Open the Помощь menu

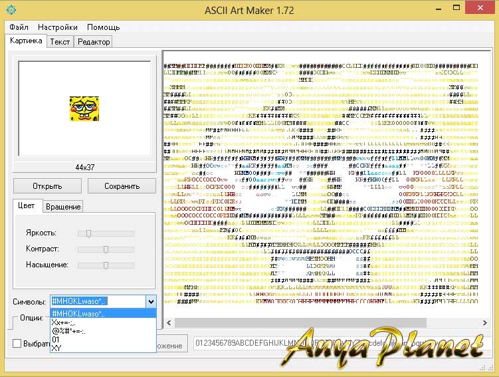pos(104,27)
